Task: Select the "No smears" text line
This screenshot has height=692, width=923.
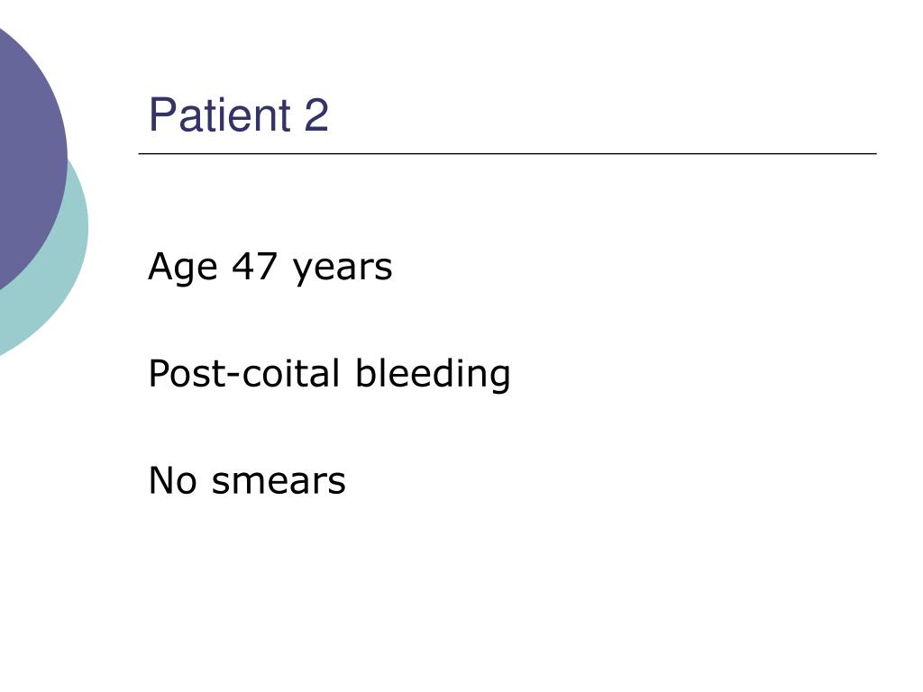Action: tap(247, 480)
